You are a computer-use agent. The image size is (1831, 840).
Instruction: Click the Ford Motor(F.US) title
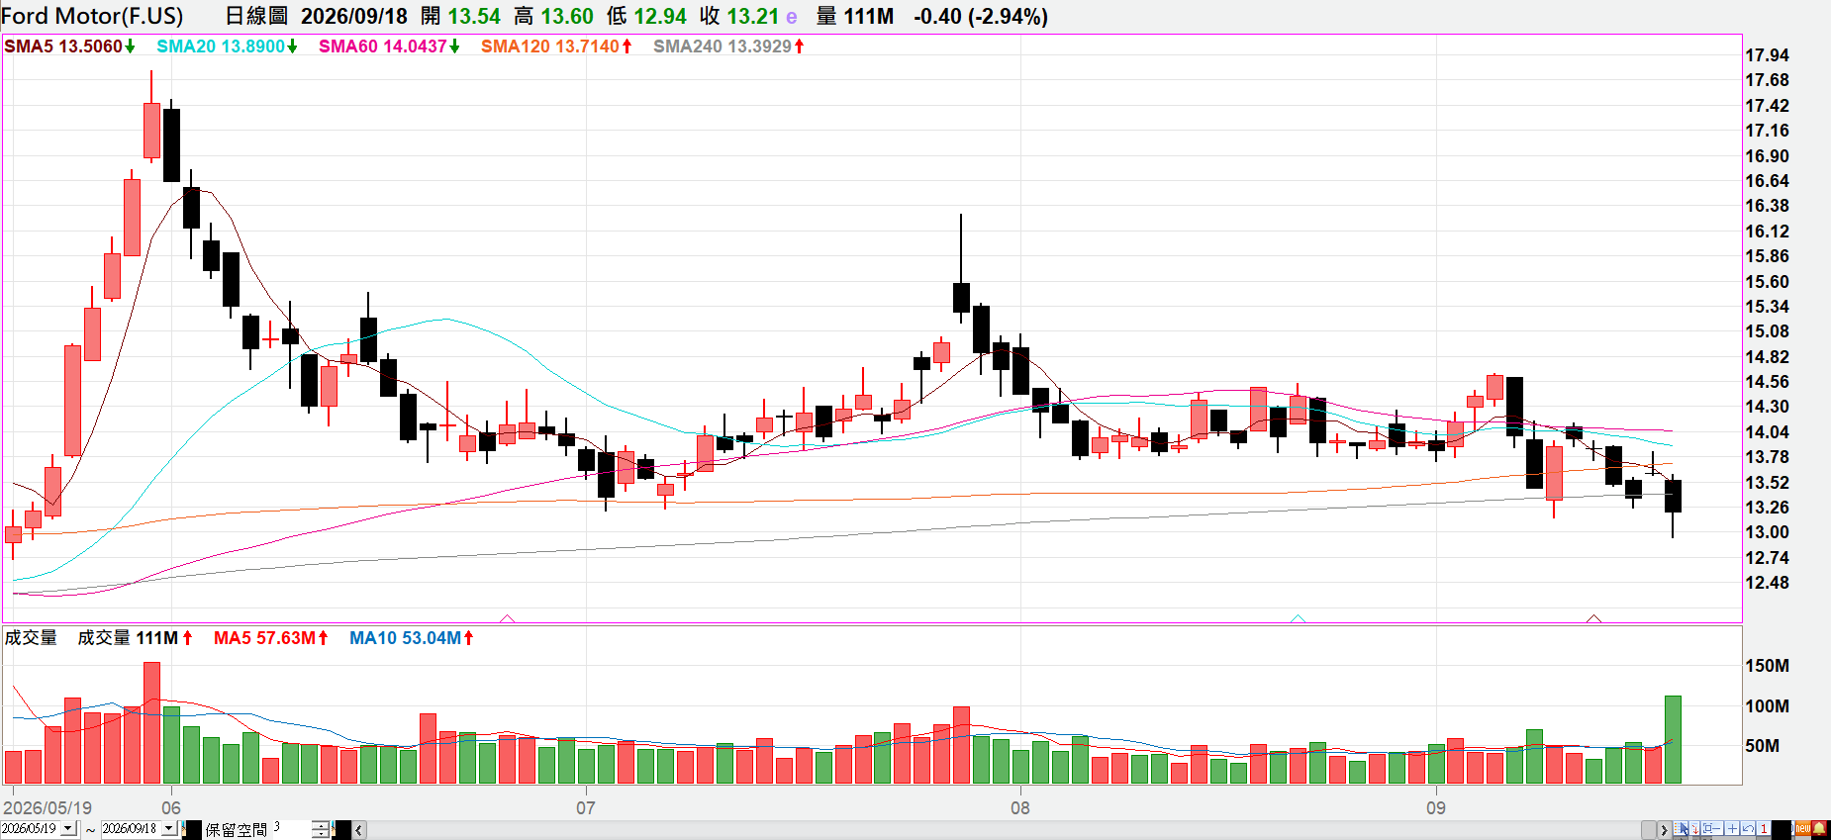92,16
